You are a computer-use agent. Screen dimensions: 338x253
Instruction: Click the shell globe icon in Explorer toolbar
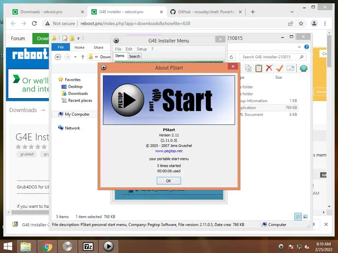[304, 69]
